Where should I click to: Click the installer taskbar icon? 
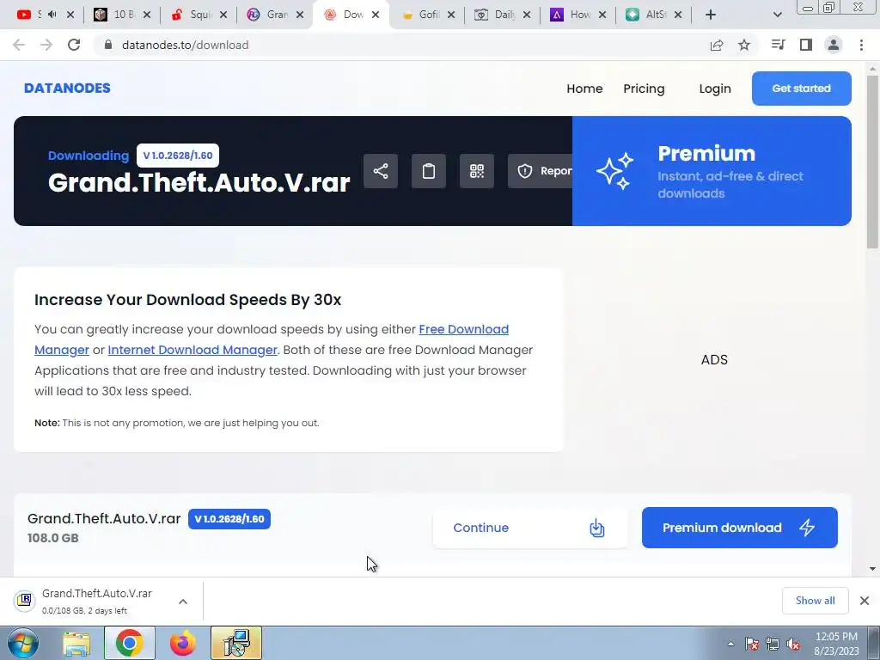point(235,643)
